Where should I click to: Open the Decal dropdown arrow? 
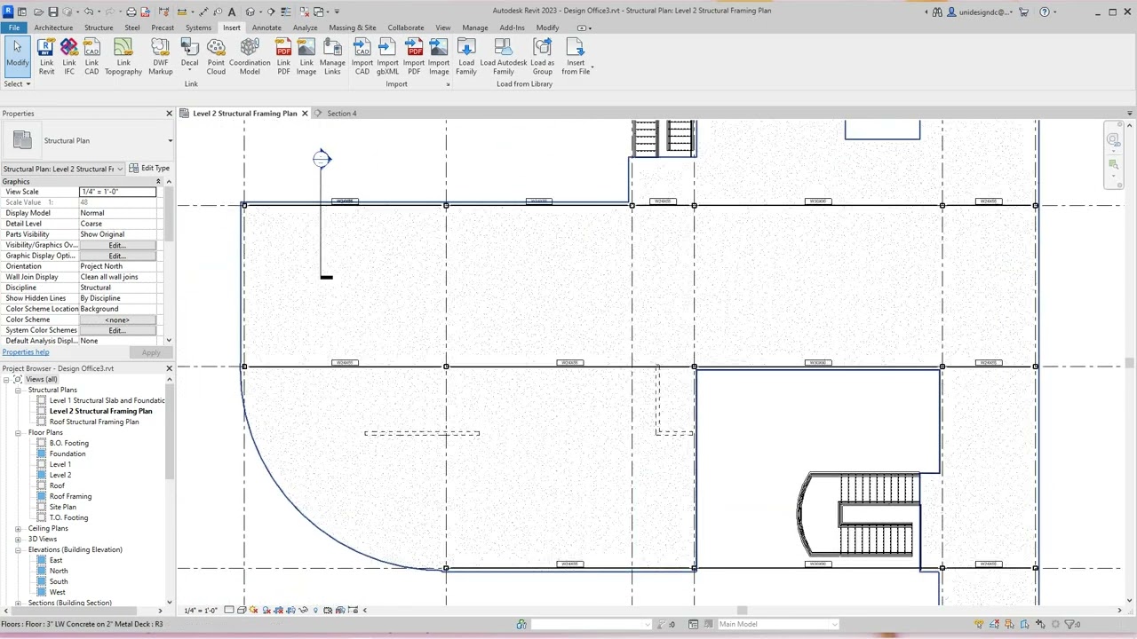pyautogui.click(x=190, y=72)
